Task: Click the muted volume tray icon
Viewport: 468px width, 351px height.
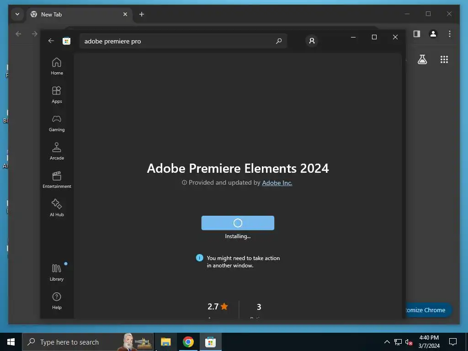Action: click(409, 342)
